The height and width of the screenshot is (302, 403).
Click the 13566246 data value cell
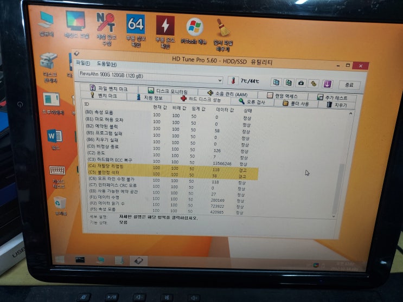(222, 163)
